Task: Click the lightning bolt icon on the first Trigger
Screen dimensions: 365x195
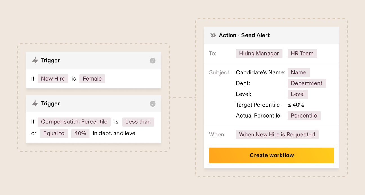Action: [35, 60]
